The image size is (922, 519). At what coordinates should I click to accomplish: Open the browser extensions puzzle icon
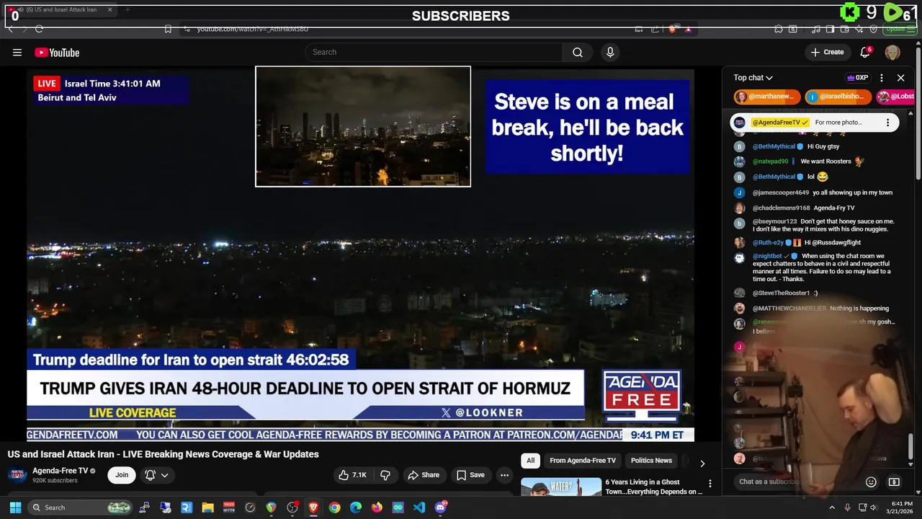tap(779, 29)
